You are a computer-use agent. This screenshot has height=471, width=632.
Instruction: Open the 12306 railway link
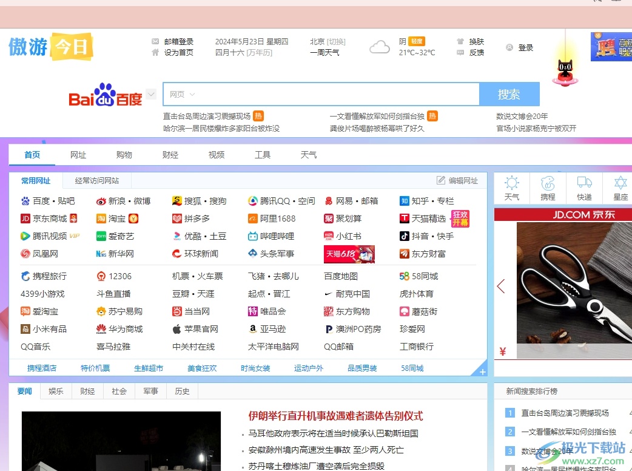[120, 276]
